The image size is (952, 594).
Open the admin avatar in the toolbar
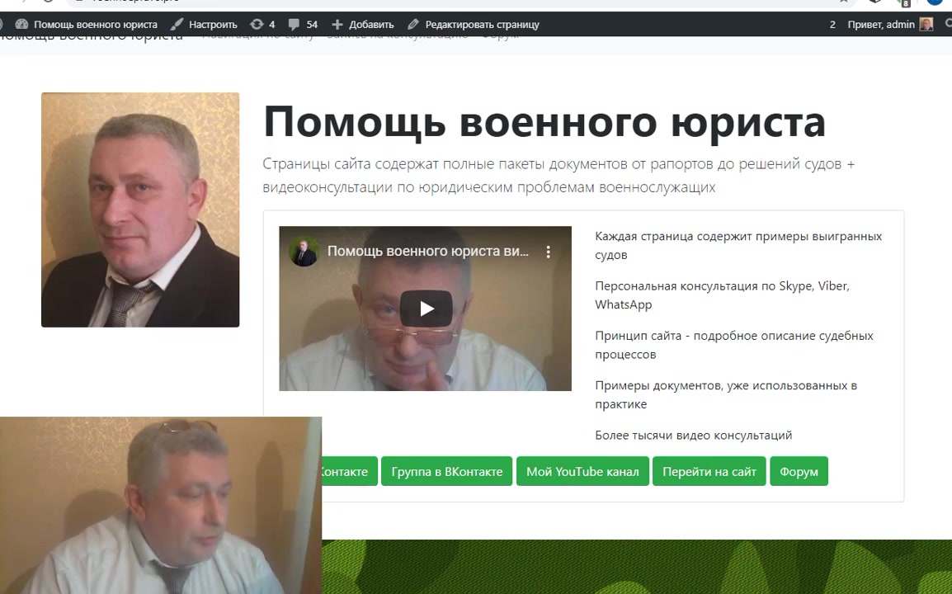[x=926, y=24]
